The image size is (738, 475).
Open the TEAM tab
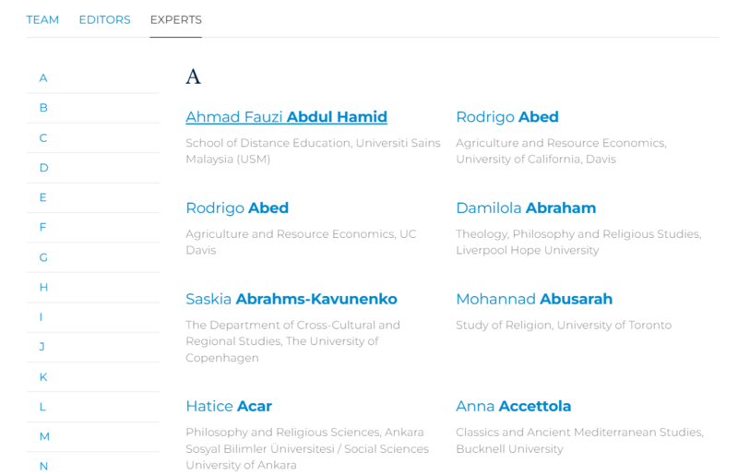coord(42,19)
